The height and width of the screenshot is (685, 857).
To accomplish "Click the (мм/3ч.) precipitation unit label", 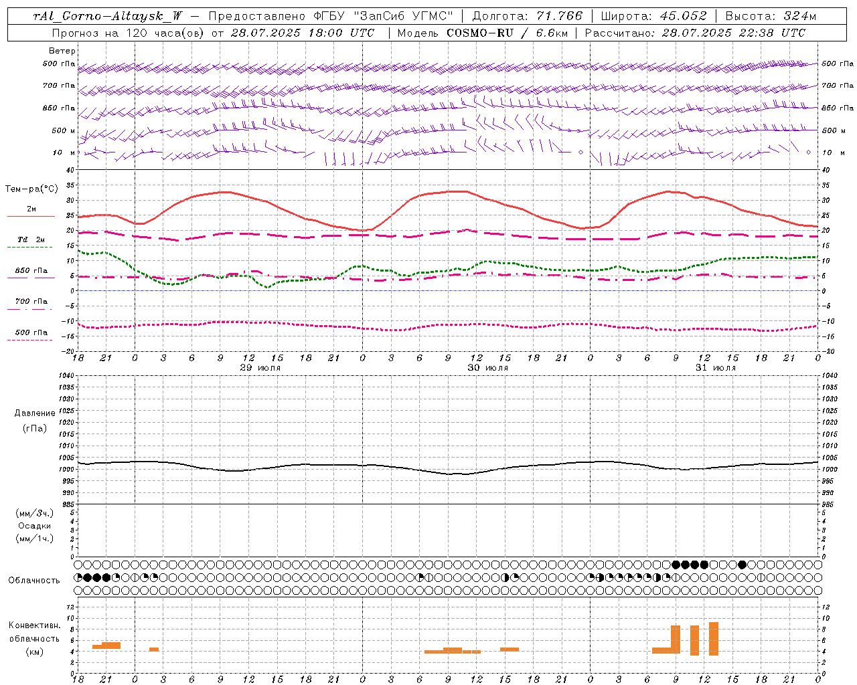I will pos(35,514).
